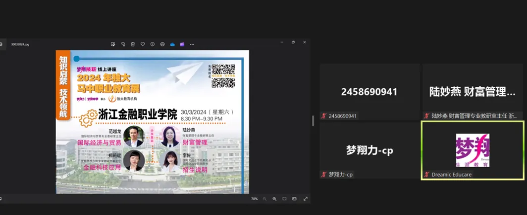Zoom out using the minus magnifier

(x=264, y=199)
